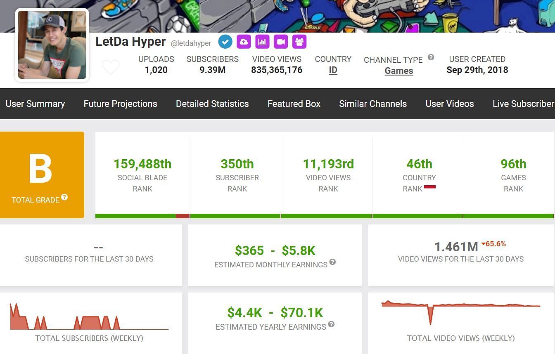Follow the ID country link
This screenshot has width=555, height=354.
click(x=333, y=70)
